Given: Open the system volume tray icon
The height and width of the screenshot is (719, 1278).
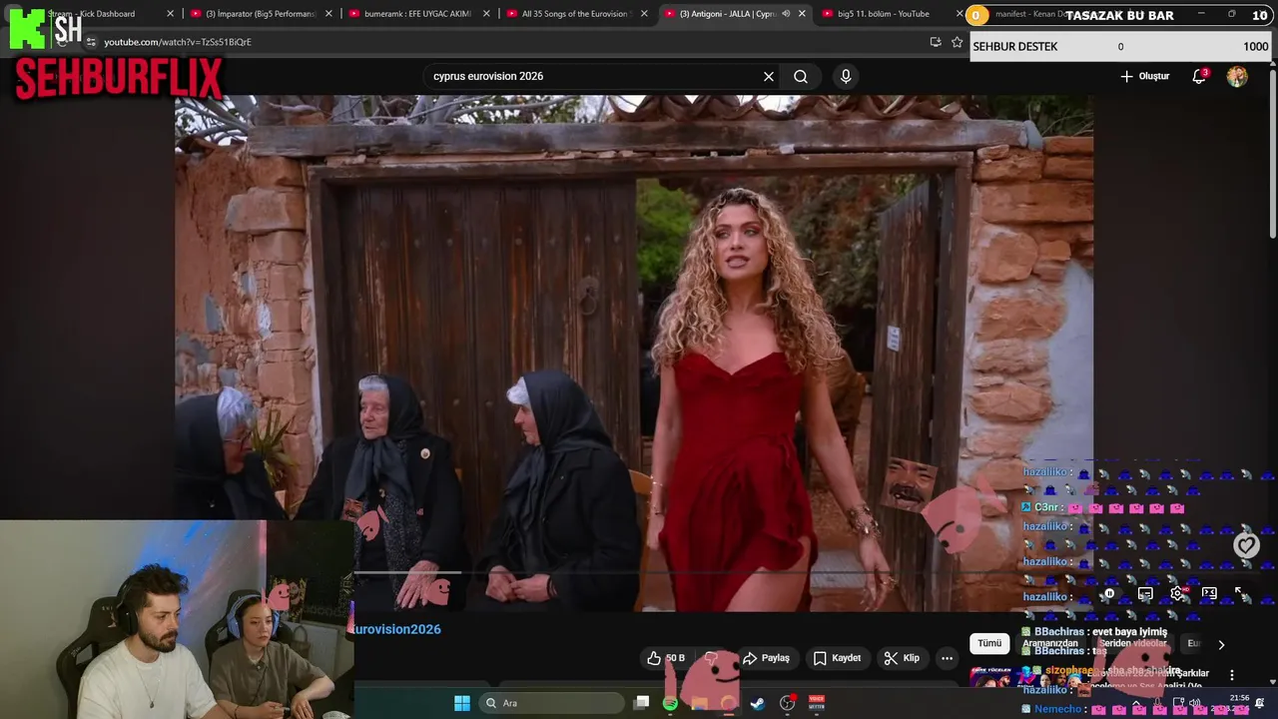Looking at the screenshot, I should point(1195,704).
